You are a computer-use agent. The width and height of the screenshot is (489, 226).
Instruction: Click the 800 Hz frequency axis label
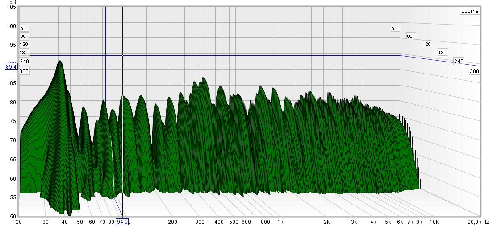[x=265, y=222]
